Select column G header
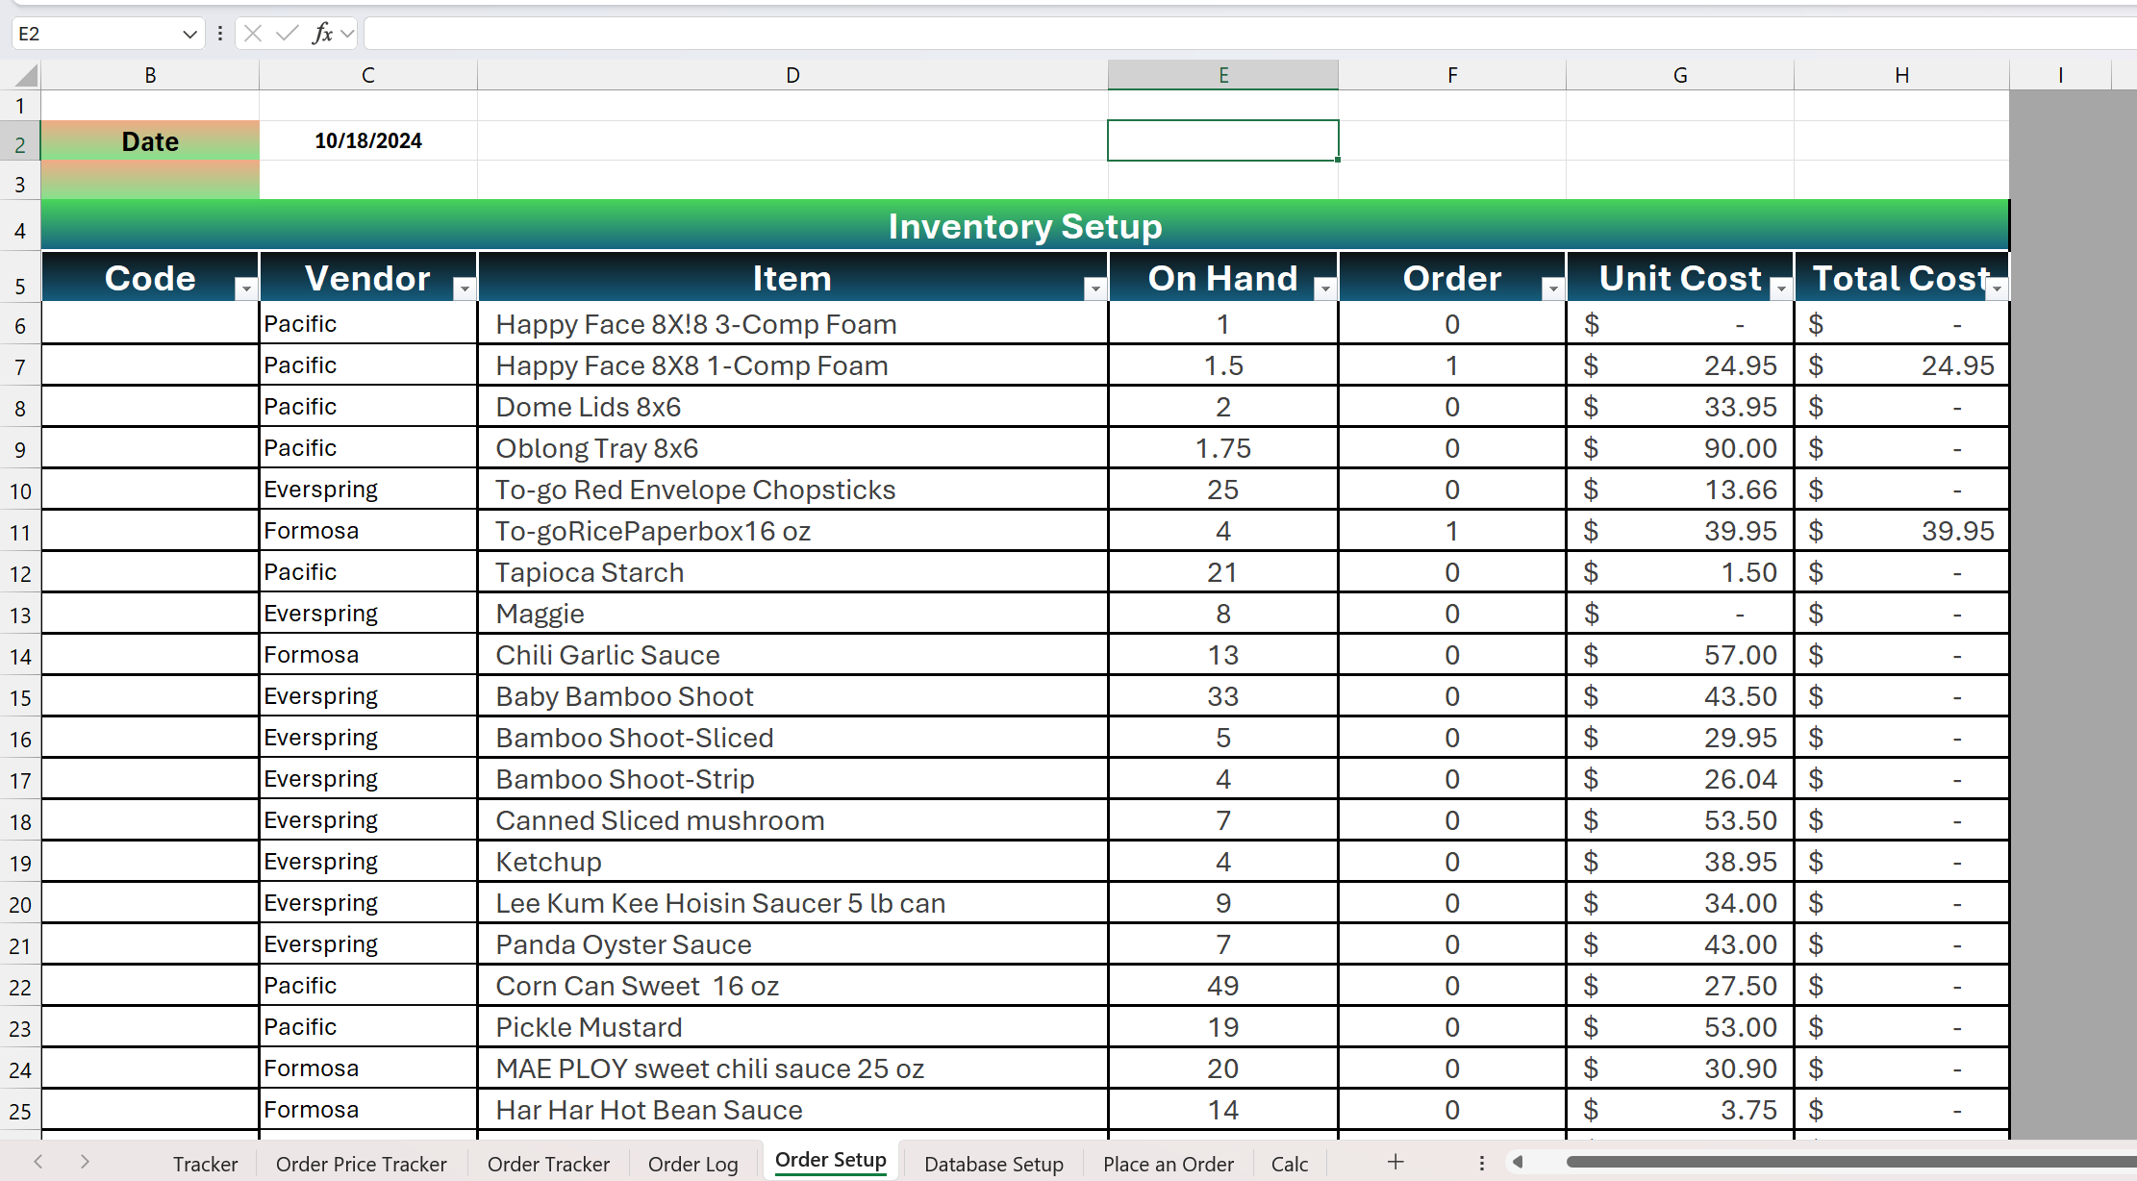Screen dimensions: 2137x1181 [1680, 75]
